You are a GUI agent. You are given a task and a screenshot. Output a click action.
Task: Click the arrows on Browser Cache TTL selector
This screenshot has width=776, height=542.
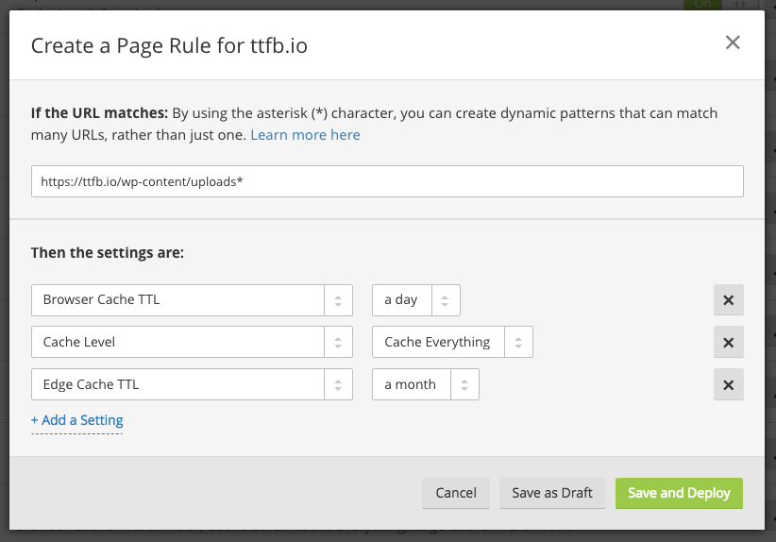click(337, 299)
